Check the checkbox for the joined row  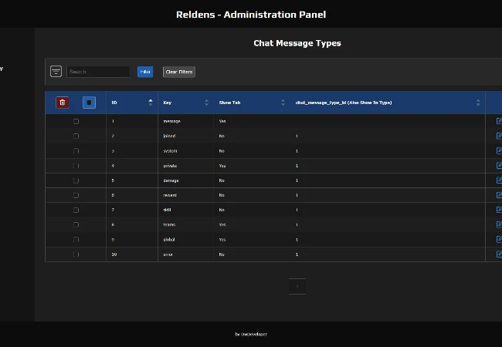pyautogui.click(x=76, y=136)
